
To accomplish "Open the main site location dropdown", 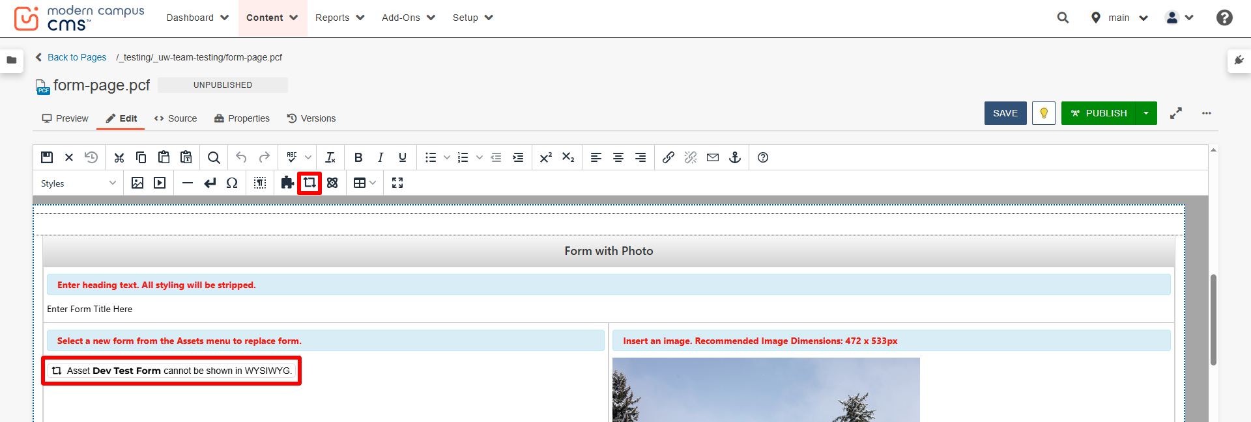I will pos(1119,18).
